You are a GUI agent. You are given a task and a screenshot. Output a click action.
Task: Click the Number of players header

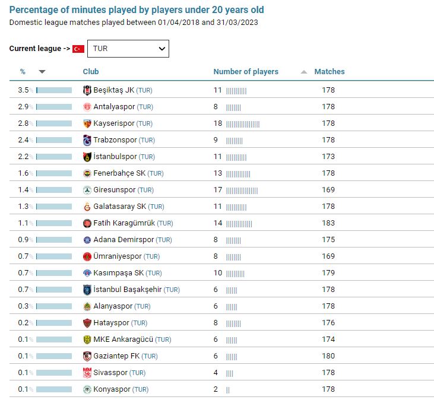246,72
